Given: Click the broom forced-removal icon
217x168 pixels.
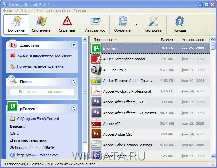Looking at the screenshot, I should click(x=13, y=66).
